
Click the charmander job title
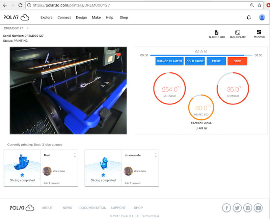coord(133,155)
